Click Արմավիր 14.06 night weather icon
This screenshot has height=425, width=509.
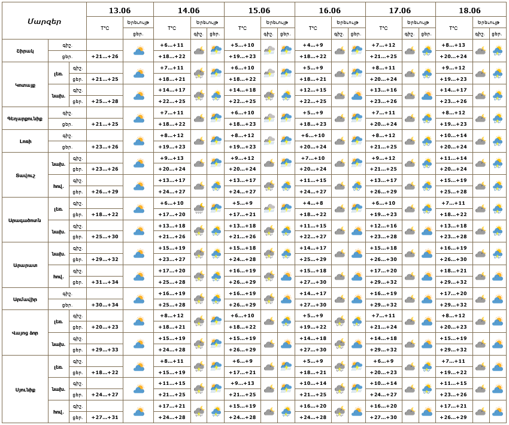[199, 299]
